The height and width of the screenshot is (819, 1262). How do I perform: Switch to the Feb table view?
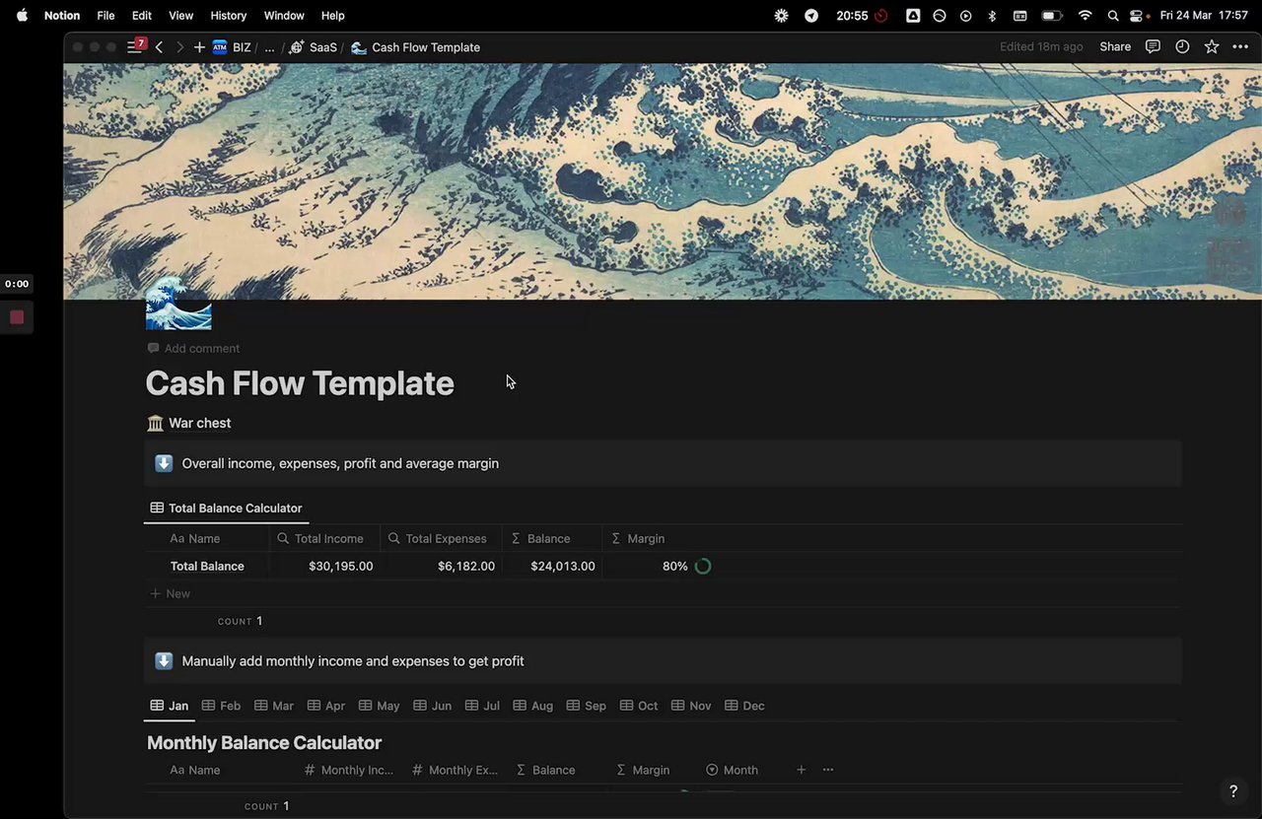click(x=222, y=706)
